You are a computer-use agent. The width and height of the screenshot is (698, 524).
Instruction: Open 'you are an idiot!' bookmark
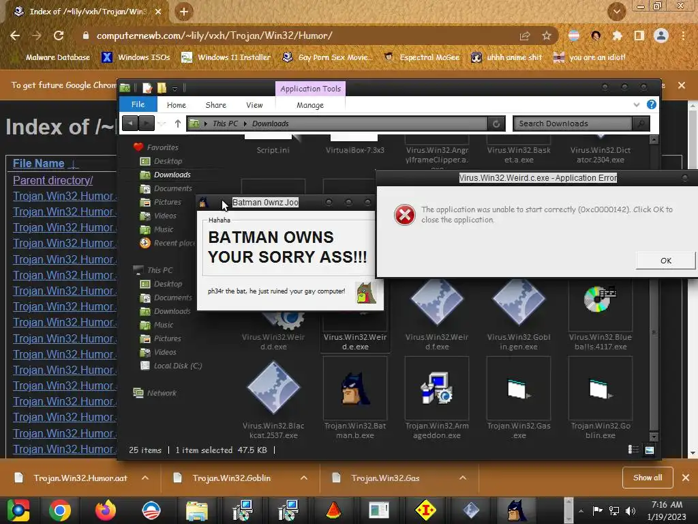[590, 57]
